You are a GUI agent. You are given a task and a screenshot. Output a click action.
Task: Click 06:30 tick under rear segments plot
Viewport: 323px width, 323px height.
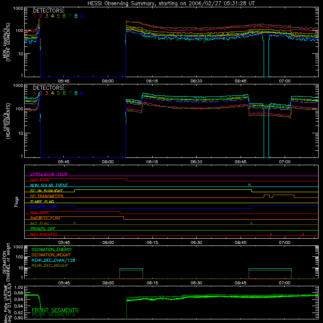coord(196,162)
